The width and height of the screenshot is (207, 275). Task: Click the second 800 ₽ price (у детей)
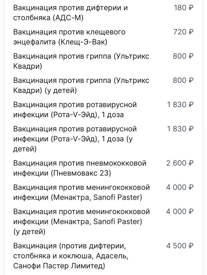(x=183, y=80)
